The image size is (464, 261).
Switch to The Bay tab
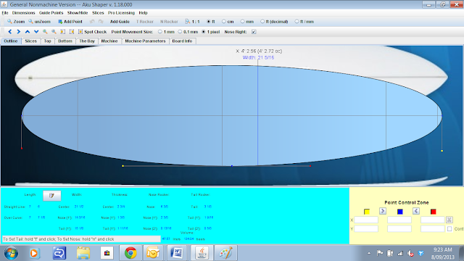[x=87, y=41]
